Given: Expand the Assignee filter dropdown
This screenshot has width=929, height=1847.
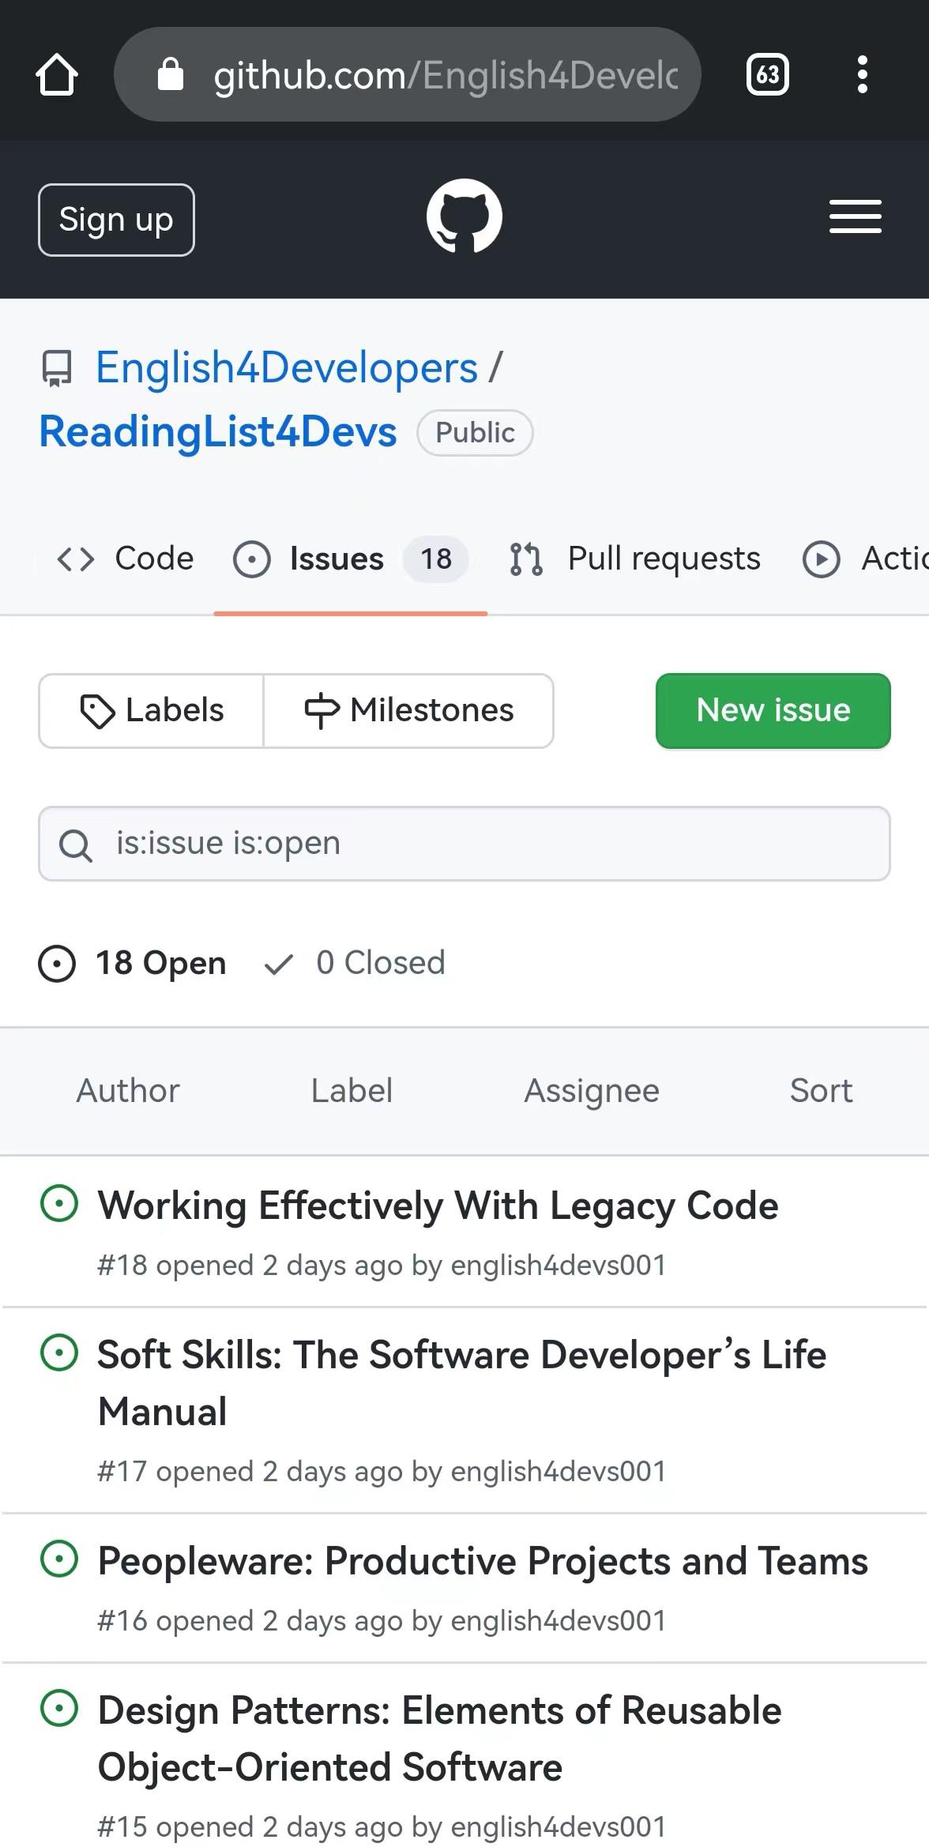Looking at the screenshot, I should [x=592, y=1091].
